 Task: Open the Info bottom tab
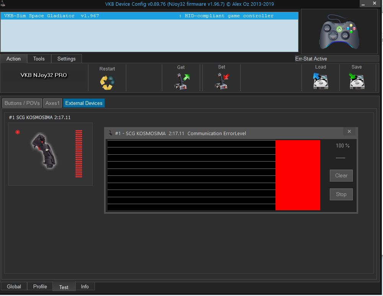[85, 286]
